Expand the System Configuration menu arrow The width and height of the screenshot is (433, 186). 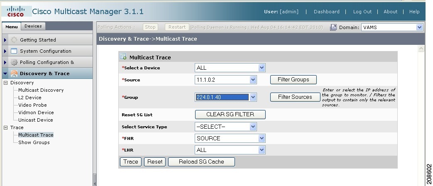pos(5,51)
